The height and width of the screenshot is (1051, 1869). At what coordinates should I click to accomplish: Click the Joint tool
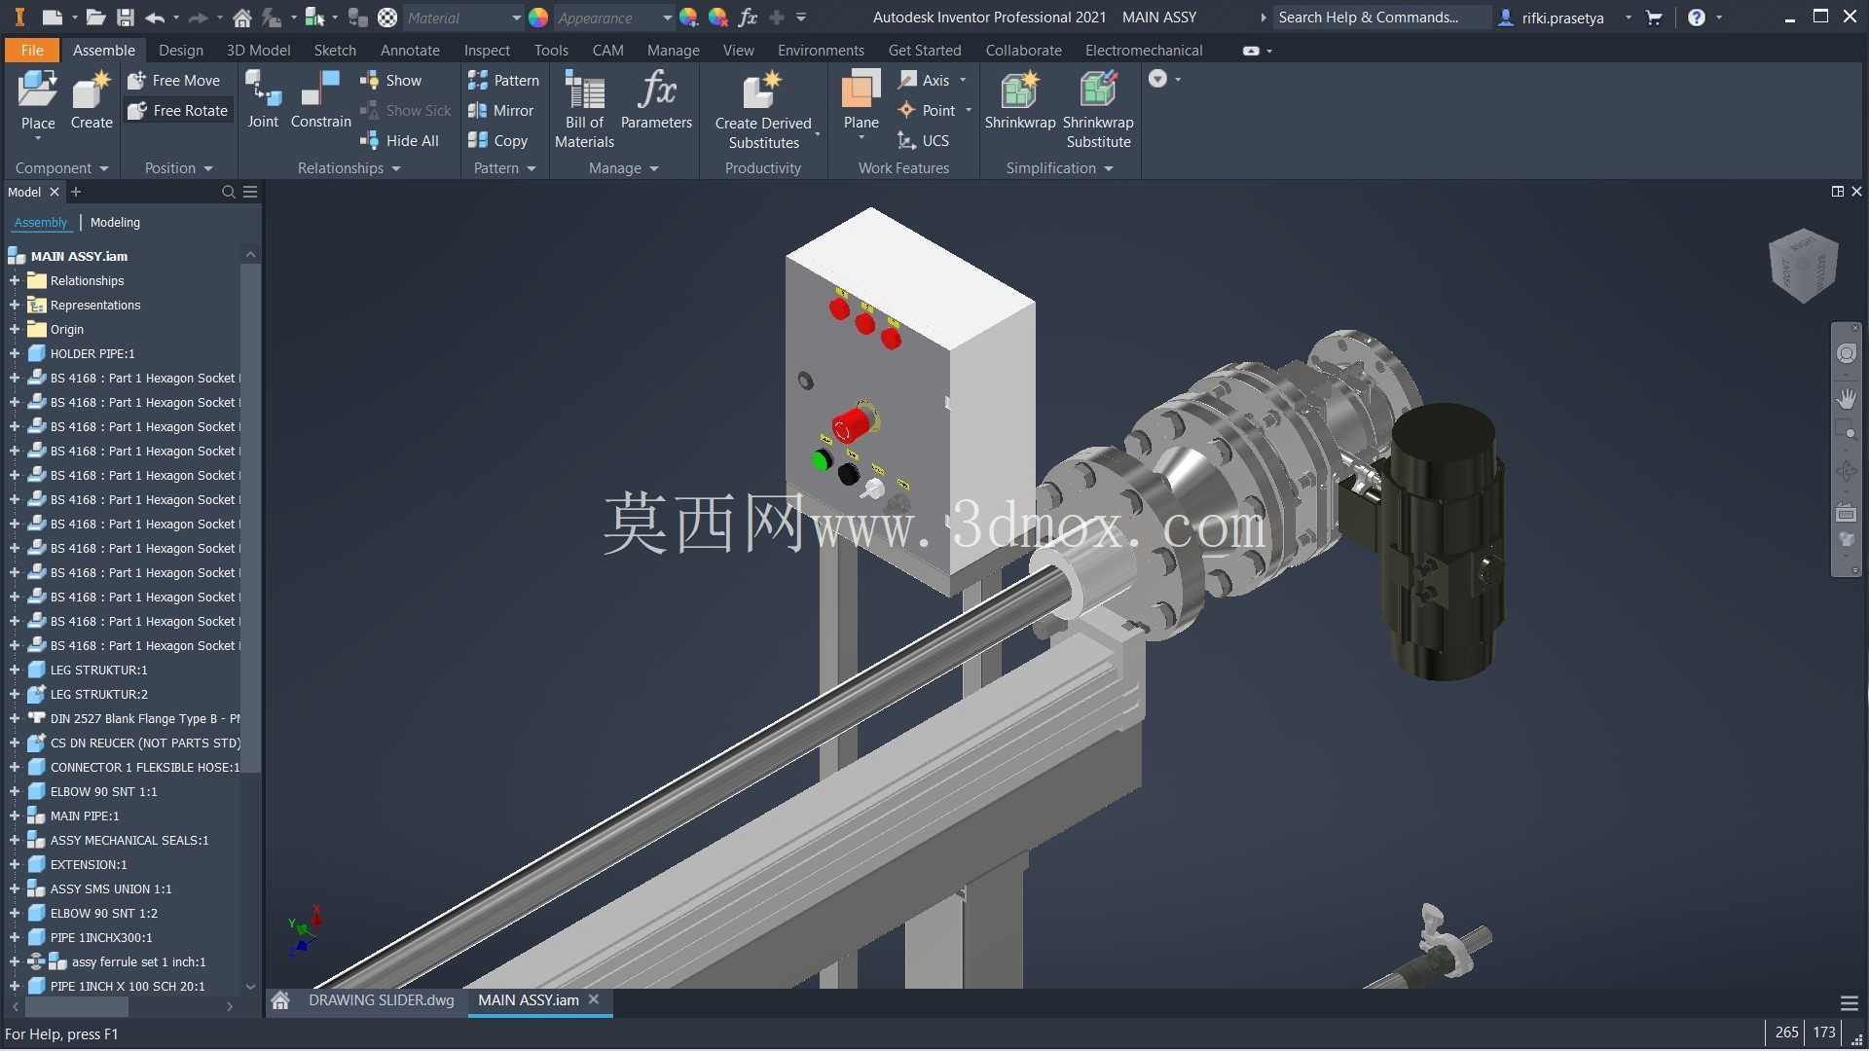tap(263, 101)
